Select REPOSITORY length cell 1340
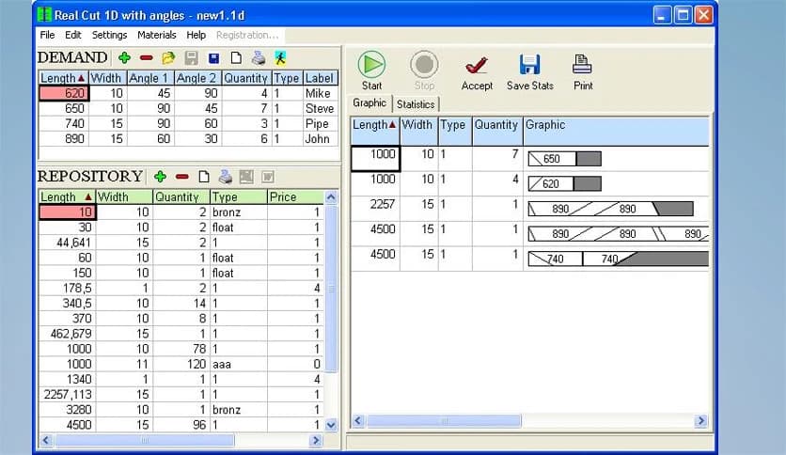This screenshot has height=455, width=786. click(67, 380)
